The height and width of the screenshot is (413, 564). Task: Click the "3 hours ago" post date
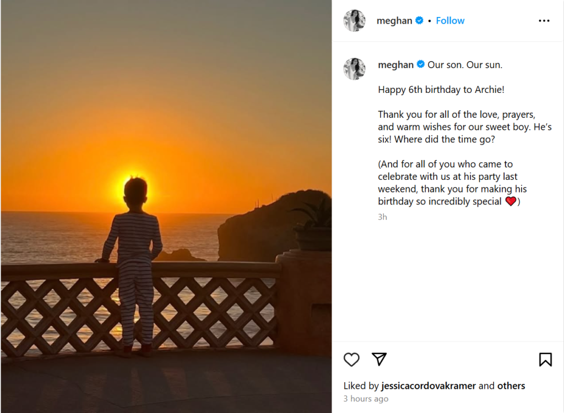click(x=366, y=399)
